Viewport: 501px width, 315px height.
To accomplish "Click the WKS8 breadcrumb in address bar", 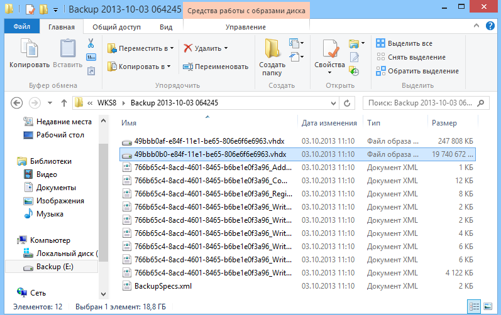I will tap(107, 103).
